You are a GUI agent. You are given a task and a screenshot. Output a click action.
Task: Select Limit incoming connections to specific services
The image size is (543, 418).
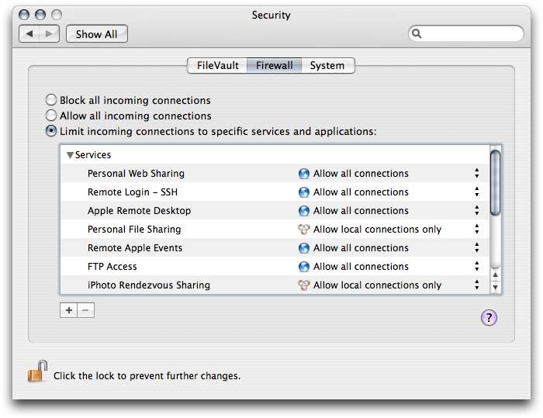click(51, 131)
